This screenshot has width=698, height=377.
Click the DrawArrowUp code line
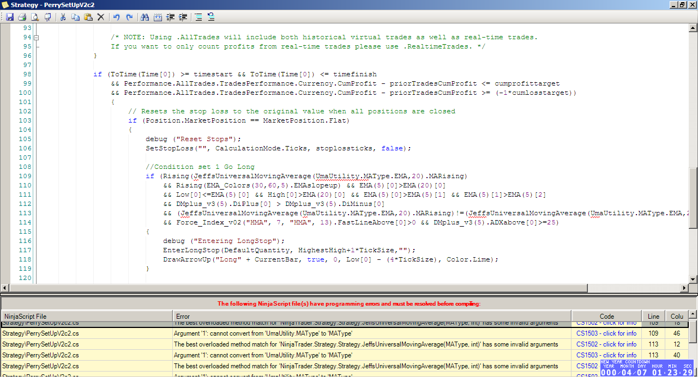[x=330, y=259]
